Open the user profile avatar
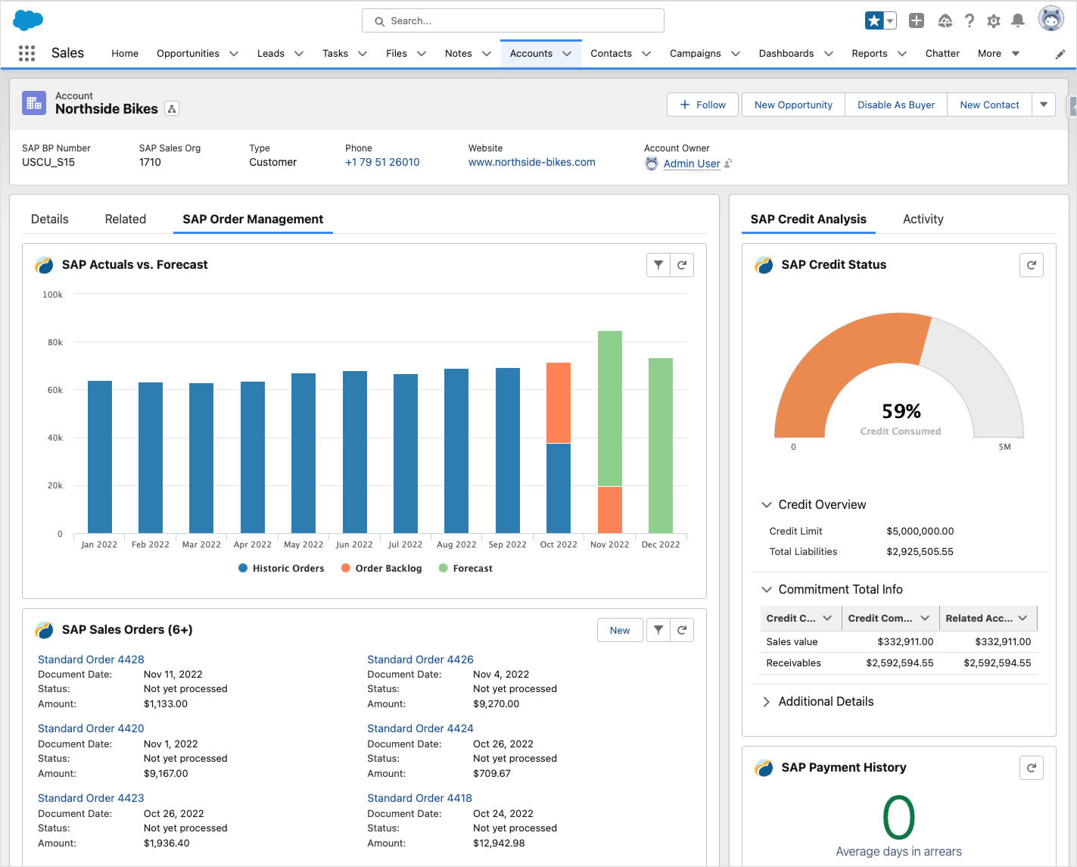 pos(1051,19)
